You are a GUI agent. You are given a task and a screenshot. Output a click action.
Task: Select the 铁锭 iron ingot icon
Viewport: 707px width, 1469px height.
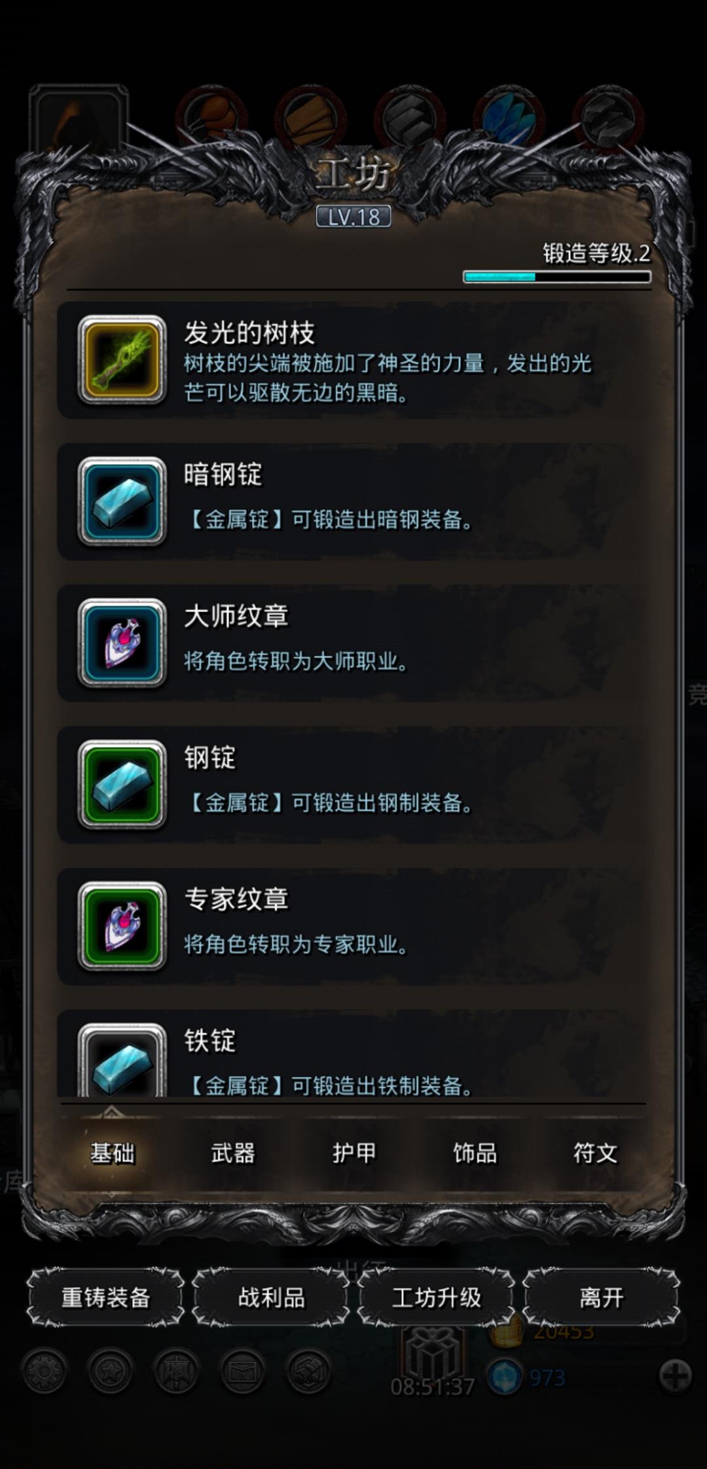point(122,1059)
